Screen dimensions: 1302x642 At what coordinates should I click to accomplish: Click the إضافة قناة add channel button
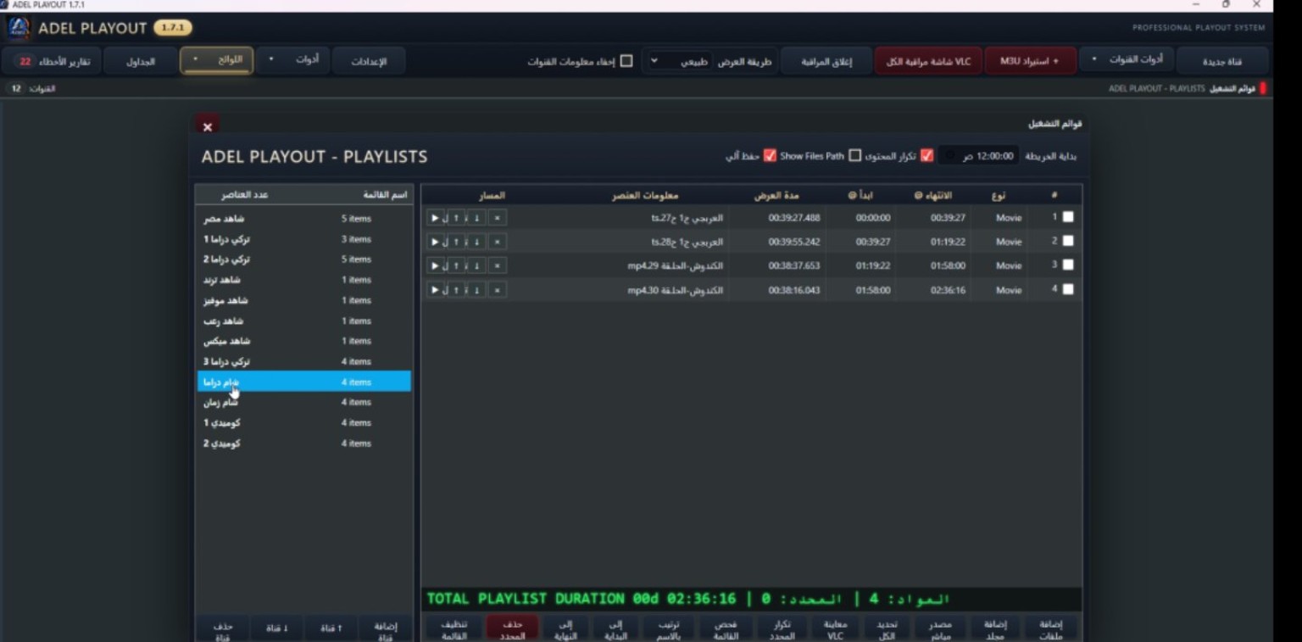386,628
